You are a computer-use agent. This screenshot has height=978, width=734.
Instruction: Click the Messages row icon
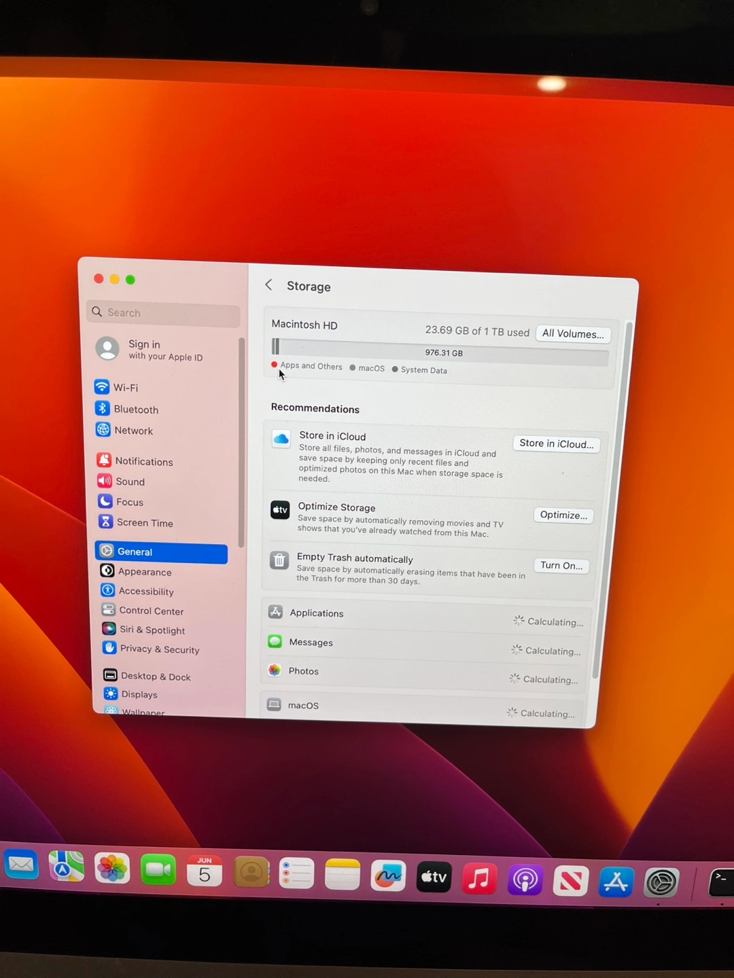coord(275,641)
